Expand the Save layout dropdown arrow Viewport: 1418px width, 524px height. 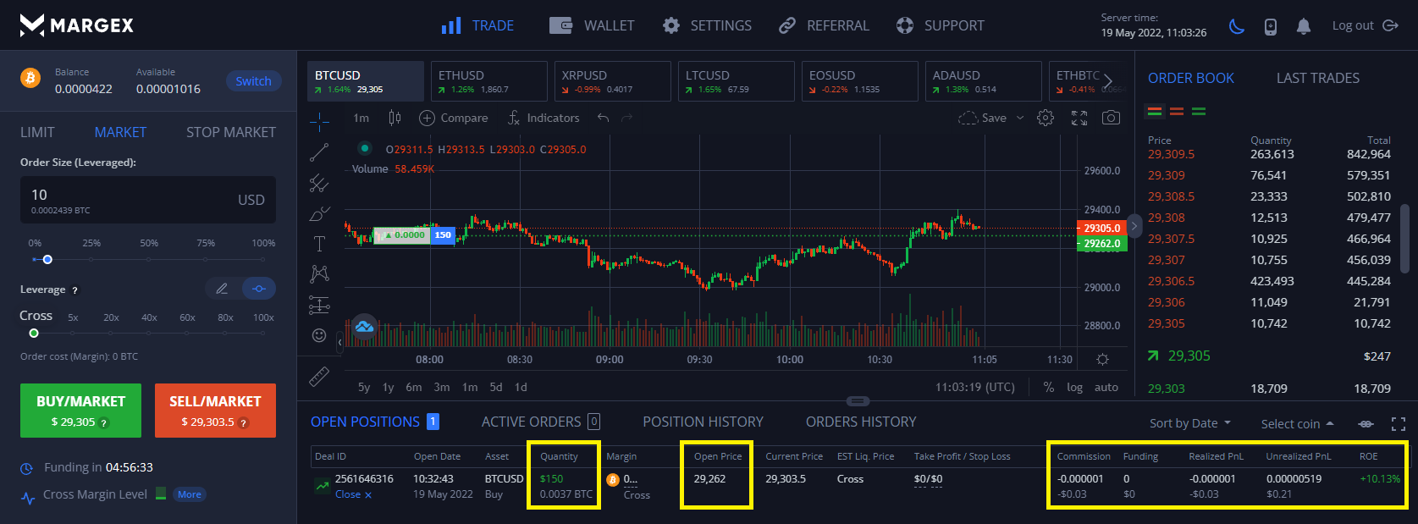[1020, 118]
